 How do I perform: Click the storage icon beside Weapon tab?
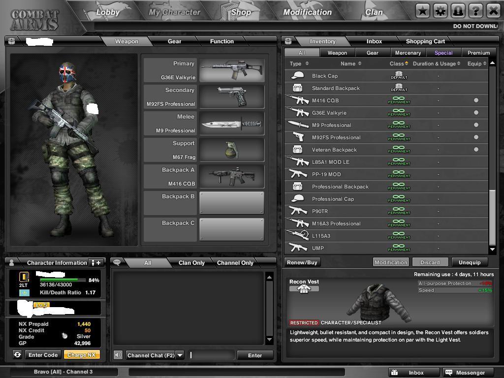[x=12, y=41]
